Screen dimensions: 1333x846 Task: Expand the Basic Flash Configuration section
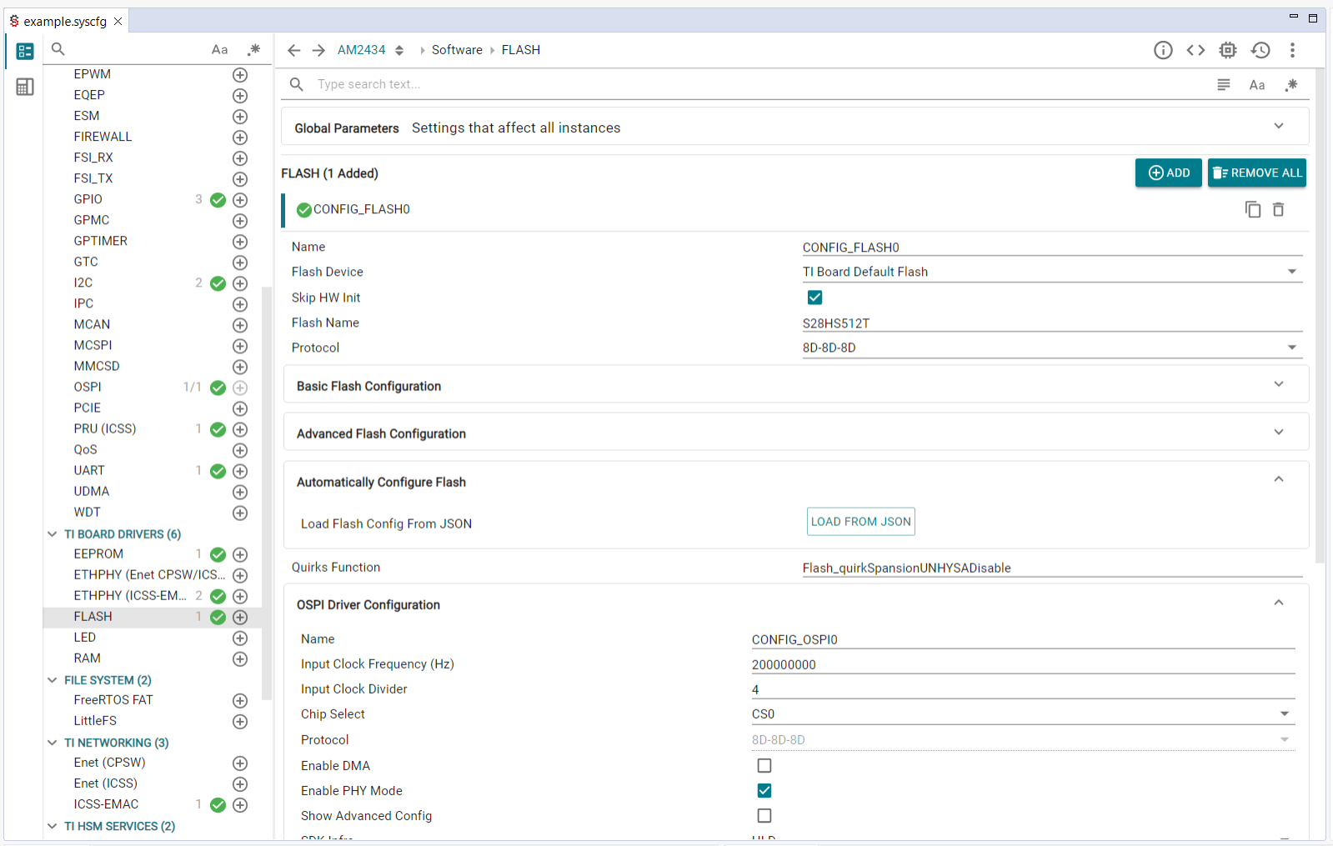pyautogui.click(x=796, y=385)
